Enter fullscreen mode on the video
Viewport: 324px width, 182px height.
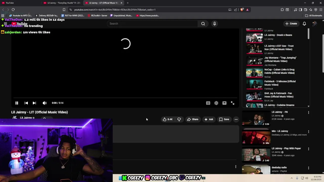click(x=233, y=103)
